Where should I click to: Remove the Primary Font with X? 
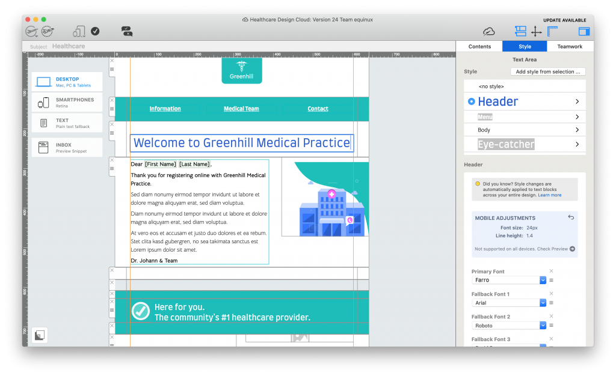(x=551, y=271)
